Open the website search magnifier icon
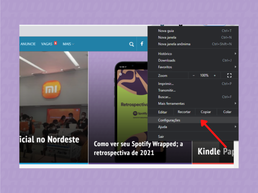The width and height of the screenshot is (258, 193). (x=131, y=44)
